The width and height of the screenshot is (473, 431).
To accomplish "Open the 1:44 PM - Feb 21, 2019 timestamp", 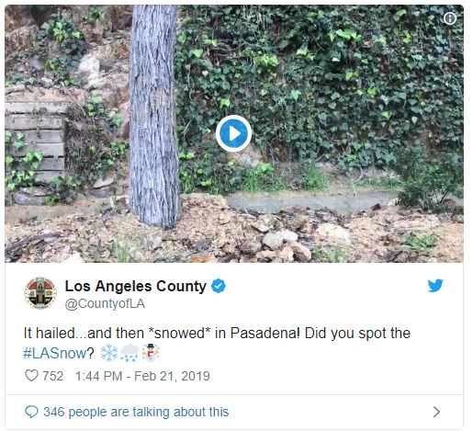I will (142, 376).
